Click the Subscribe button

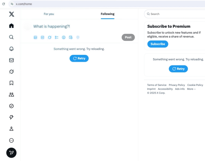(x=158, y=44)
